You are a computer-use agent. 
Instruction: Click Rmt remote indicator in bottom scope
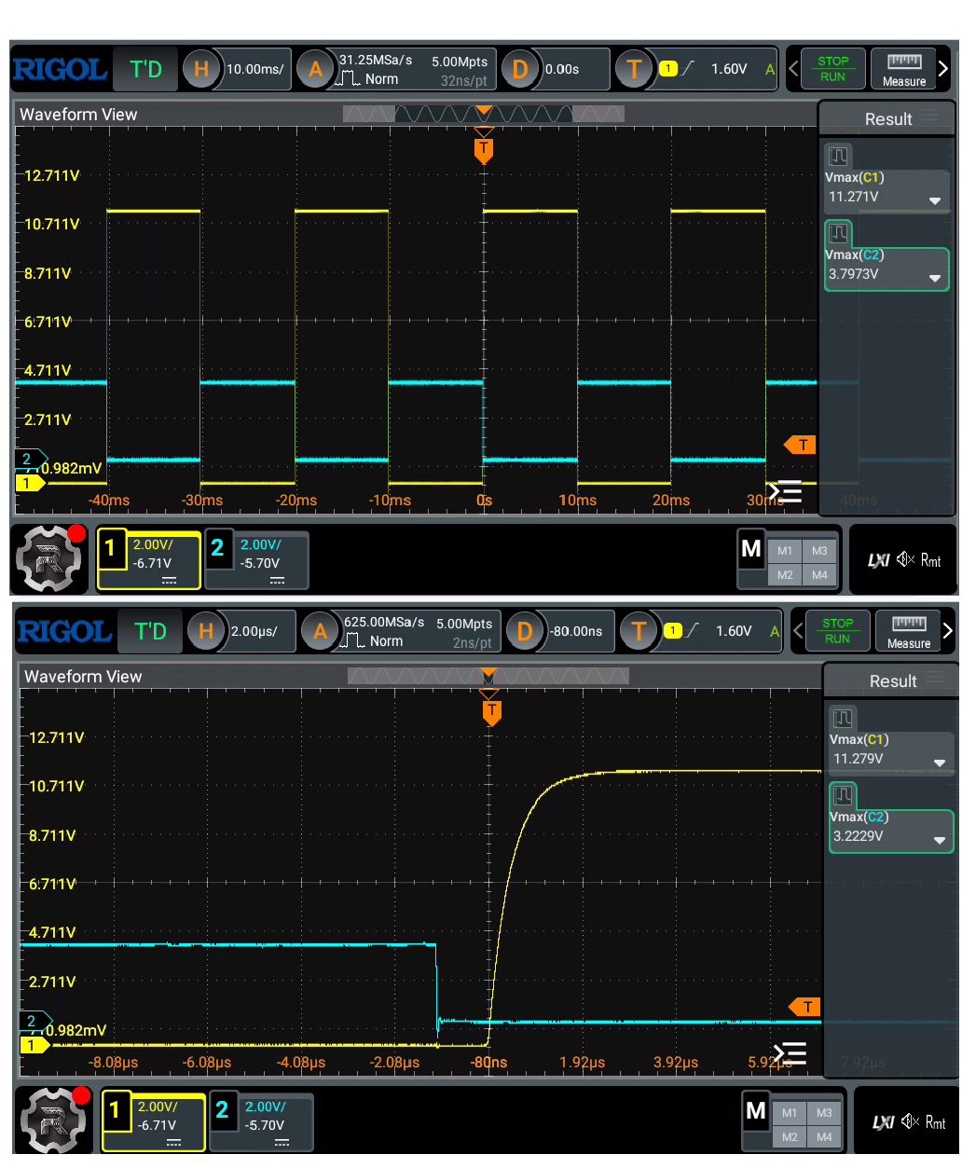(x=935, y=1122)
